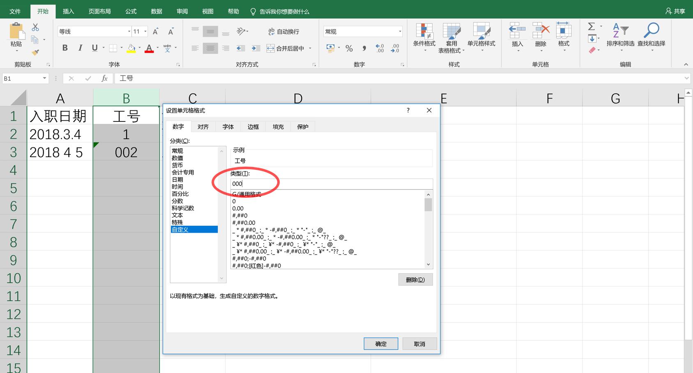Screen dimensions: 693x373
Task: Toggle italic formatting
Action: (80, 48)
